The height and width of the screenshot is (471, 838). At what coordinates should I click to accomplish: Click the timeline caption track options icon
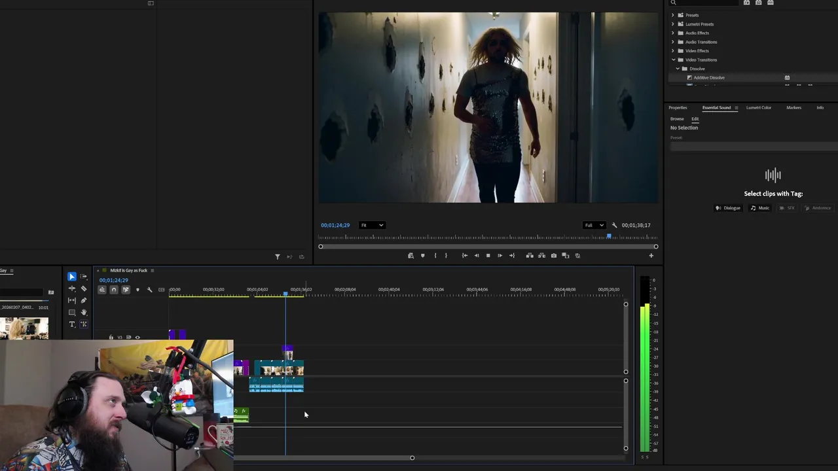pyautogui.click(x=162, y=290)
